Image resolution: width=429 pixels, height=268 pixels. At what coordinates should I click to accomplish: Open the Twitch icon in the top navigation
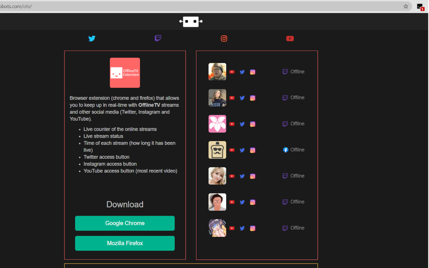(x=158, y=38)
